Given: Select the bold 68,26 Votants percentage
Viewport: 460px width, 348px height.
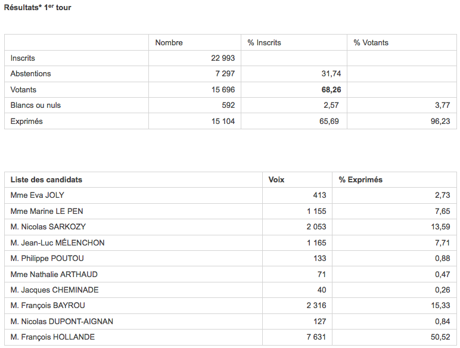Looking at the screenshot, I should click(331, 90).
